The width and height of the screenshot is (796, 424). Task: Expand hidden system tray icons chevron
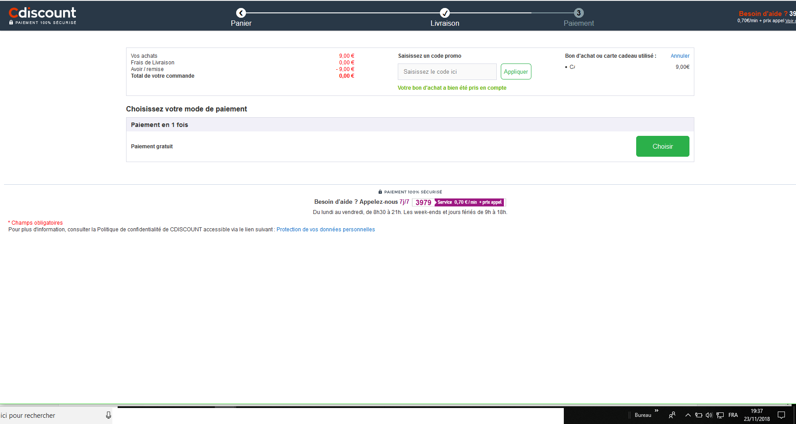688,415
